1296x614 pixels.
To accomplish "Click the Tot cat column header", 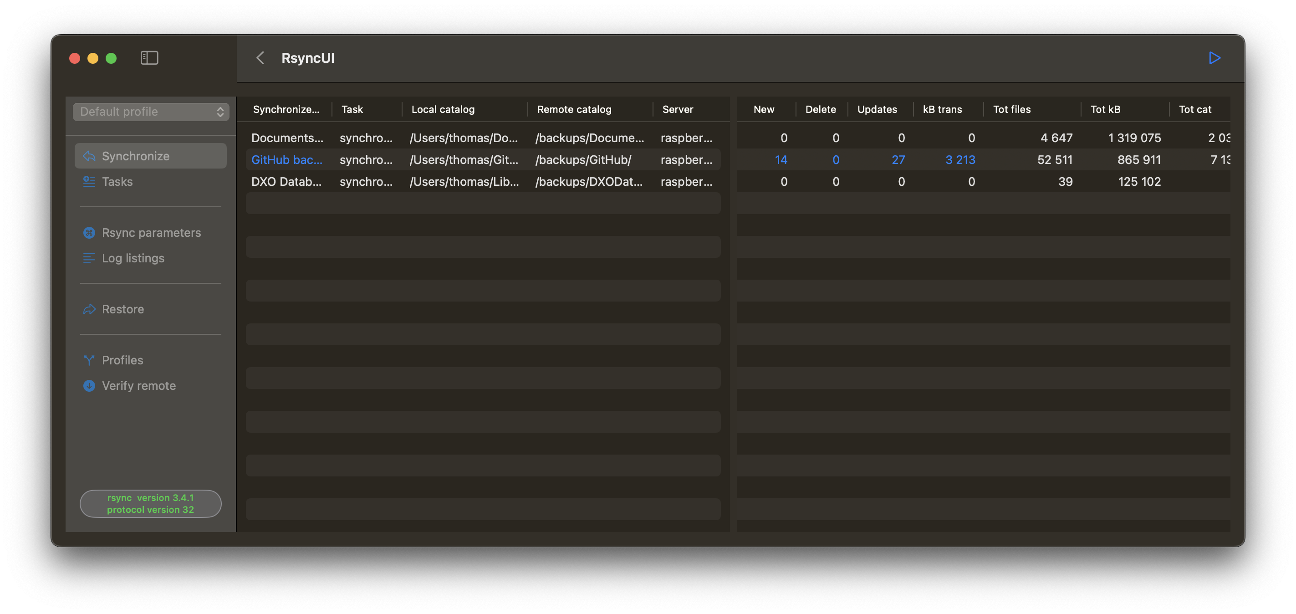I will tap(1195, 109).
